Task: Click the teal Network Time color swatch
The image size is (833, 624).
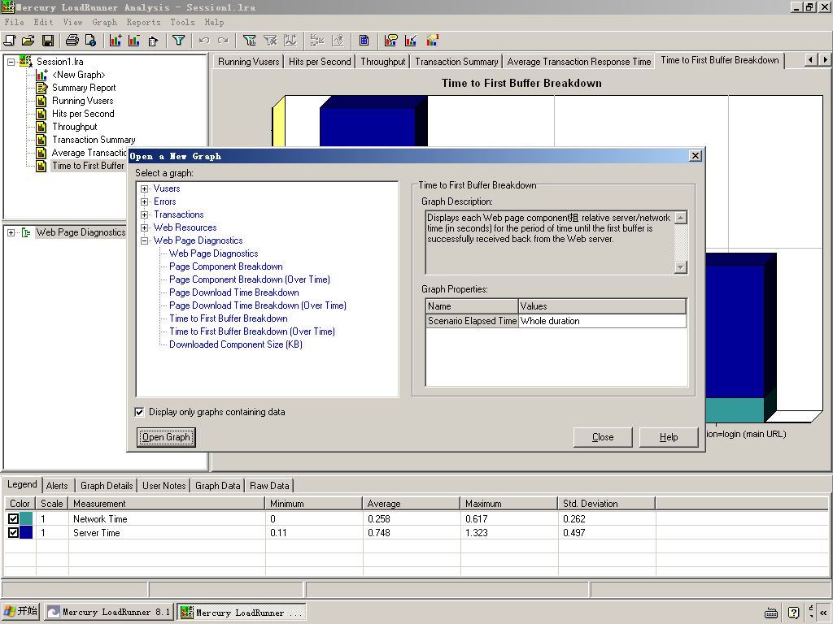Action: point(26,519)
